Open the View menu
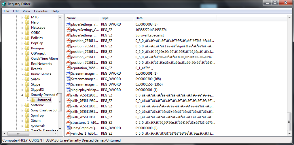The height and width of the screenshot is (145, 294). (x=26, y=11)
